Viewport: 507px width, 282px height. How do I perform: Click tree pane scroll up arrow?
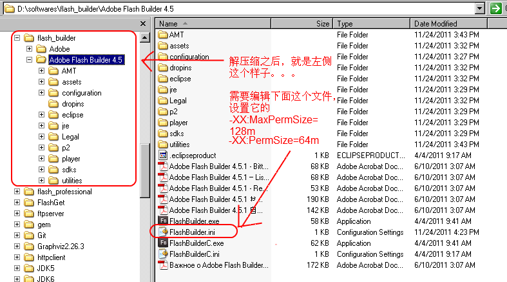pos(144,37)
